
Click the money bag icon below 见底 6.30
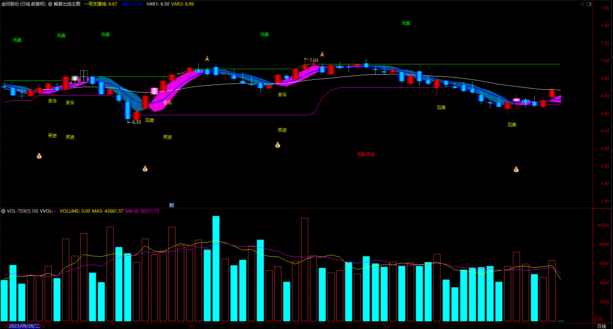tap(145, 169)
